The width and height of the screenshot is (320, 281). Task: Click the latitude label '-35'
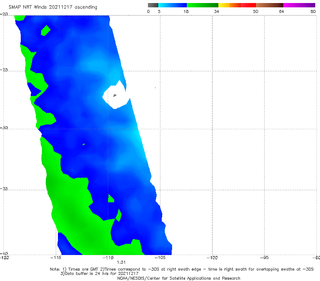tap(4, 188)
